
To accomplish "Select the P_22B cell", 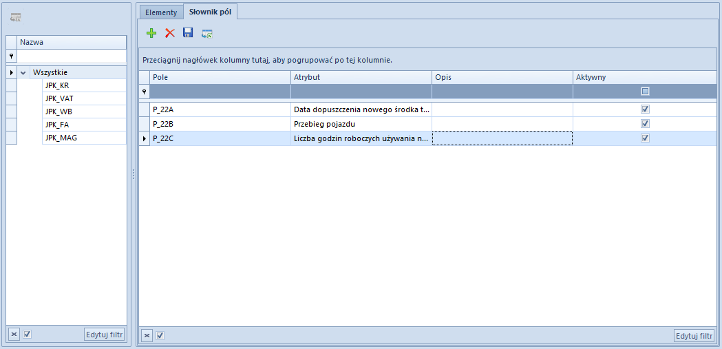I will (x=220, y=124).
